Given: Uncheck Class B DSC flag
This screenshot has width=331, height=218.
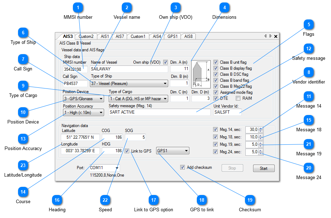Looking at the screenshot, I should pyautogui.click(x=216, y=74).
